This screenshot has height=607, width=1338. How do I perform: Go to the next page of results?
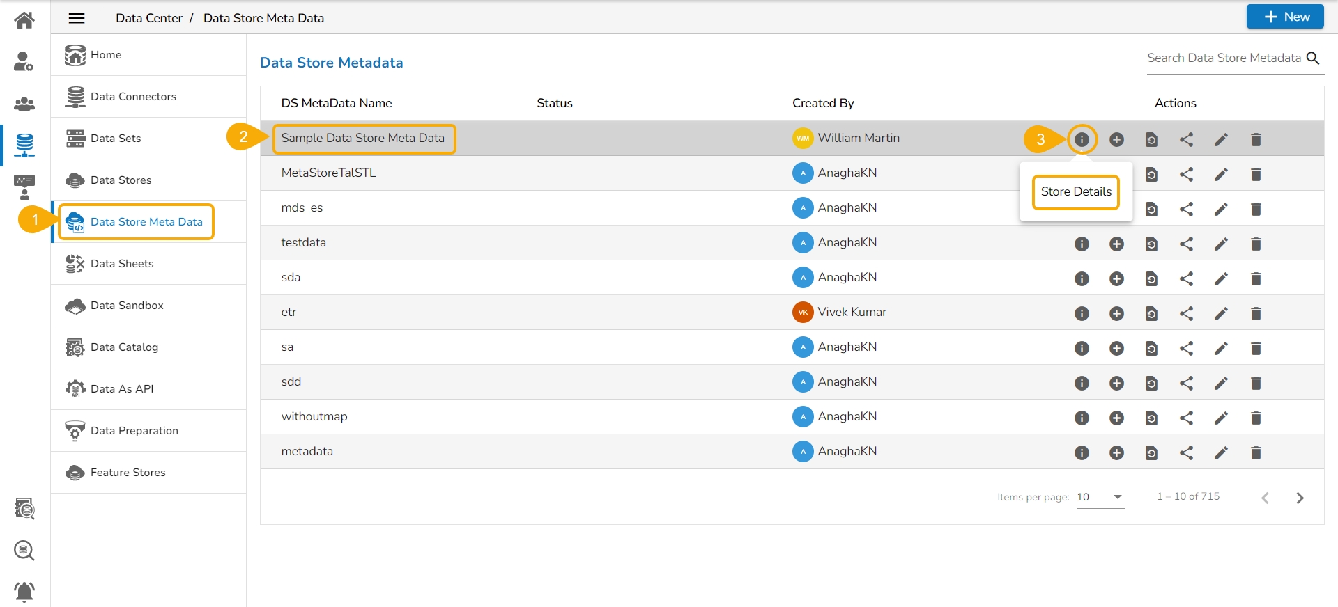pos(1300,498)
